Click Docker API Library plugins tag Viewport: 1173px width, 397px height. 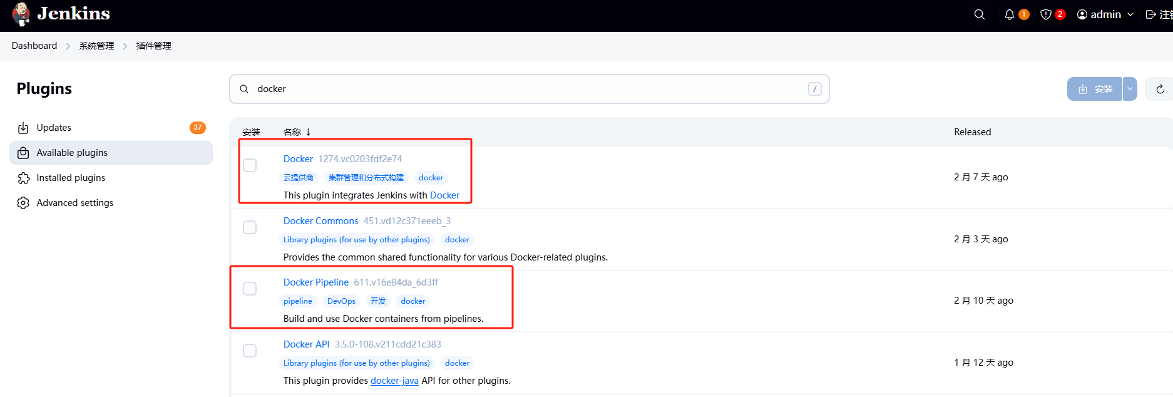(x=356, y=363)
